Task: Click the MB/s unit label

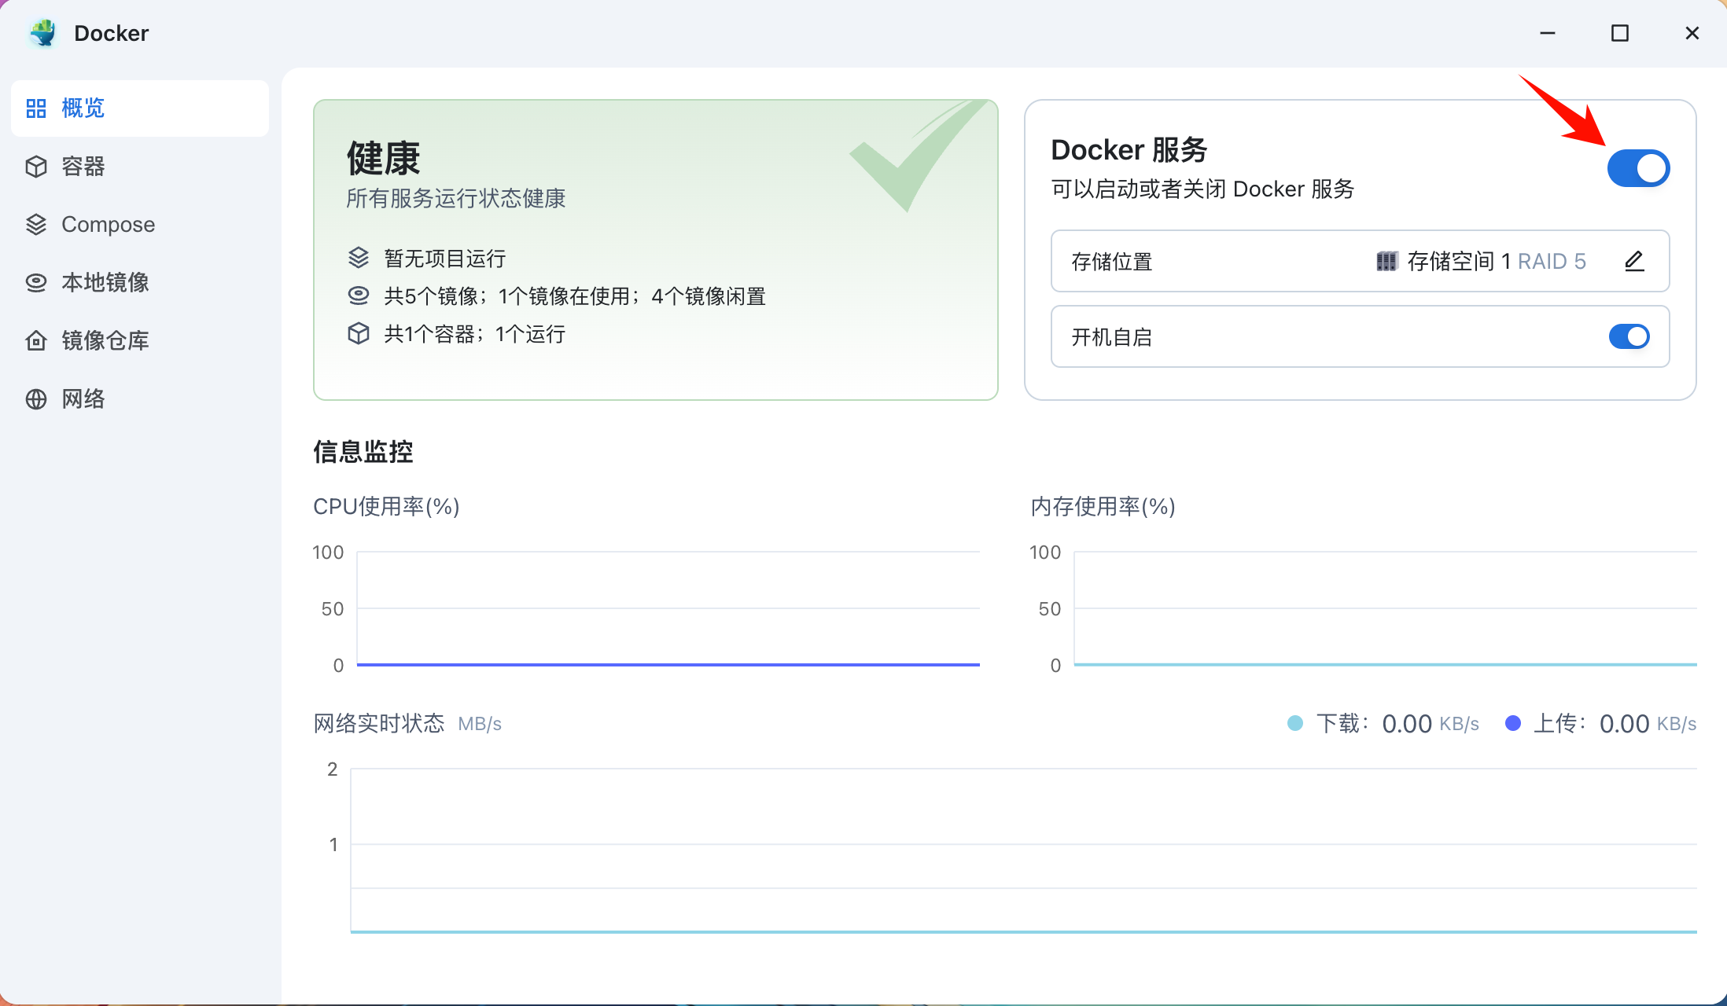Action: [x=480, y=724]
